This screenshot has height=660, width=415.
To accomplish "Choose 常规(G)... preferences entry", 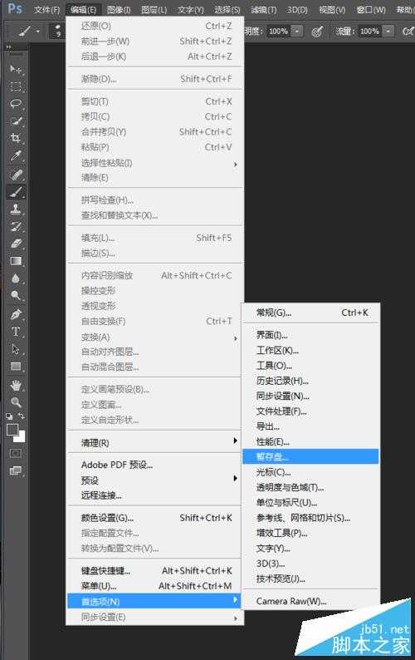I will [310, 313].
